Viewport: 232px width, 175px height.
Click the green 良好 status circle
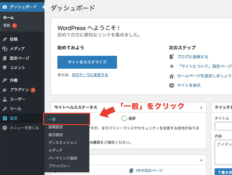click(x=124, y=118)
